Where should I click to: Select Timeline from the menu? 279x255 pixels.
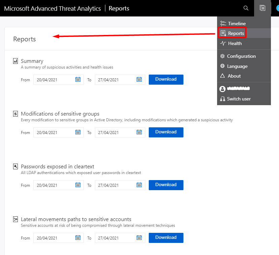(244, 24)
